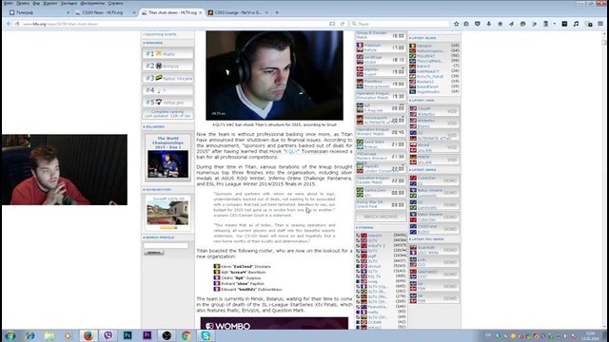
Task: Open Google Chrome from the taskbar
Action: point(187,335)
